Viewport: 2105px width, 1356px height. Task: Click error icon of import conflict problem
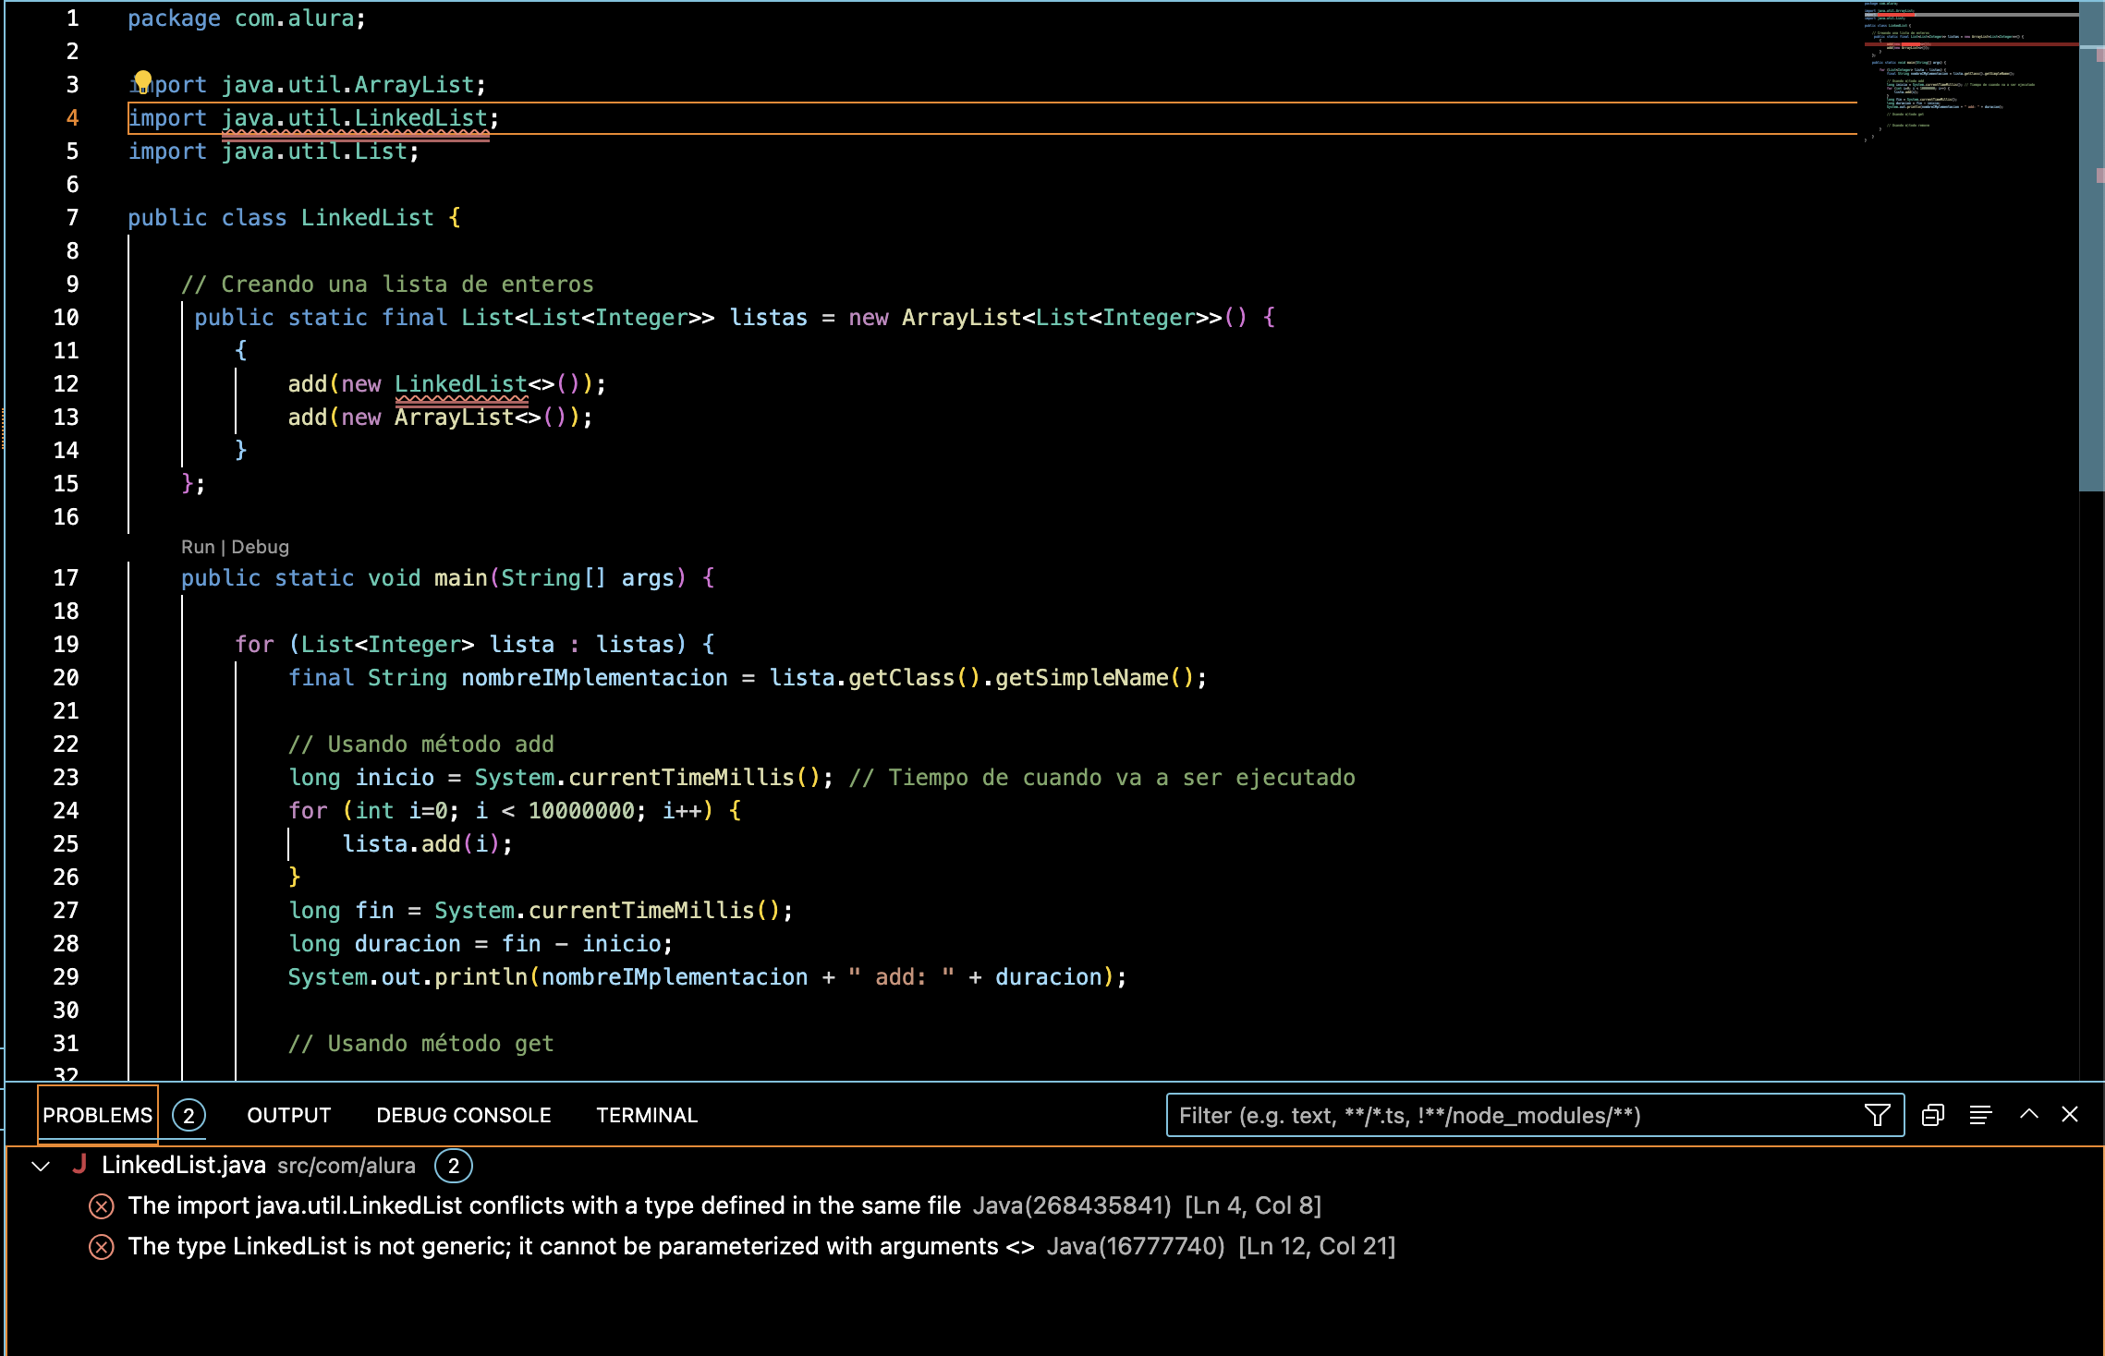(101, 1206)
